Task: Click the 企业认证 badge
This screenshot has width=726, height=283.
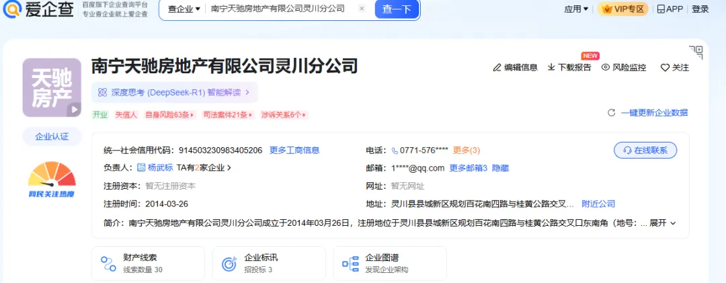Action: tap(52, 136)
